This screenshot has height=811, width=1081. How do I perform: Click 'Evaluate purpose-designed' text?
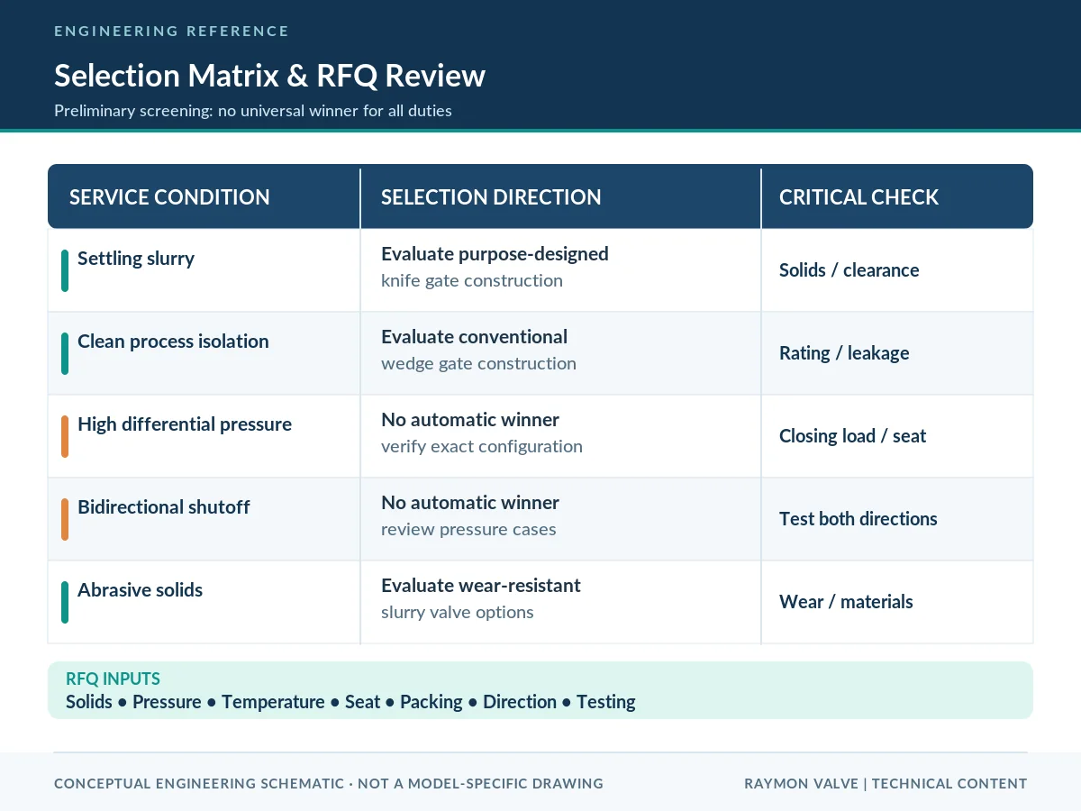(495, 254)
